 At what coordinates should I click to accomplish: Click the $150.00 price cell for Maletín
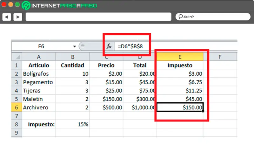tap(106, 99)
